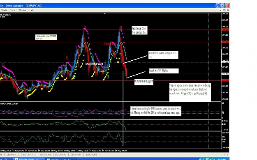Open the Tools menu

(13, 10)
